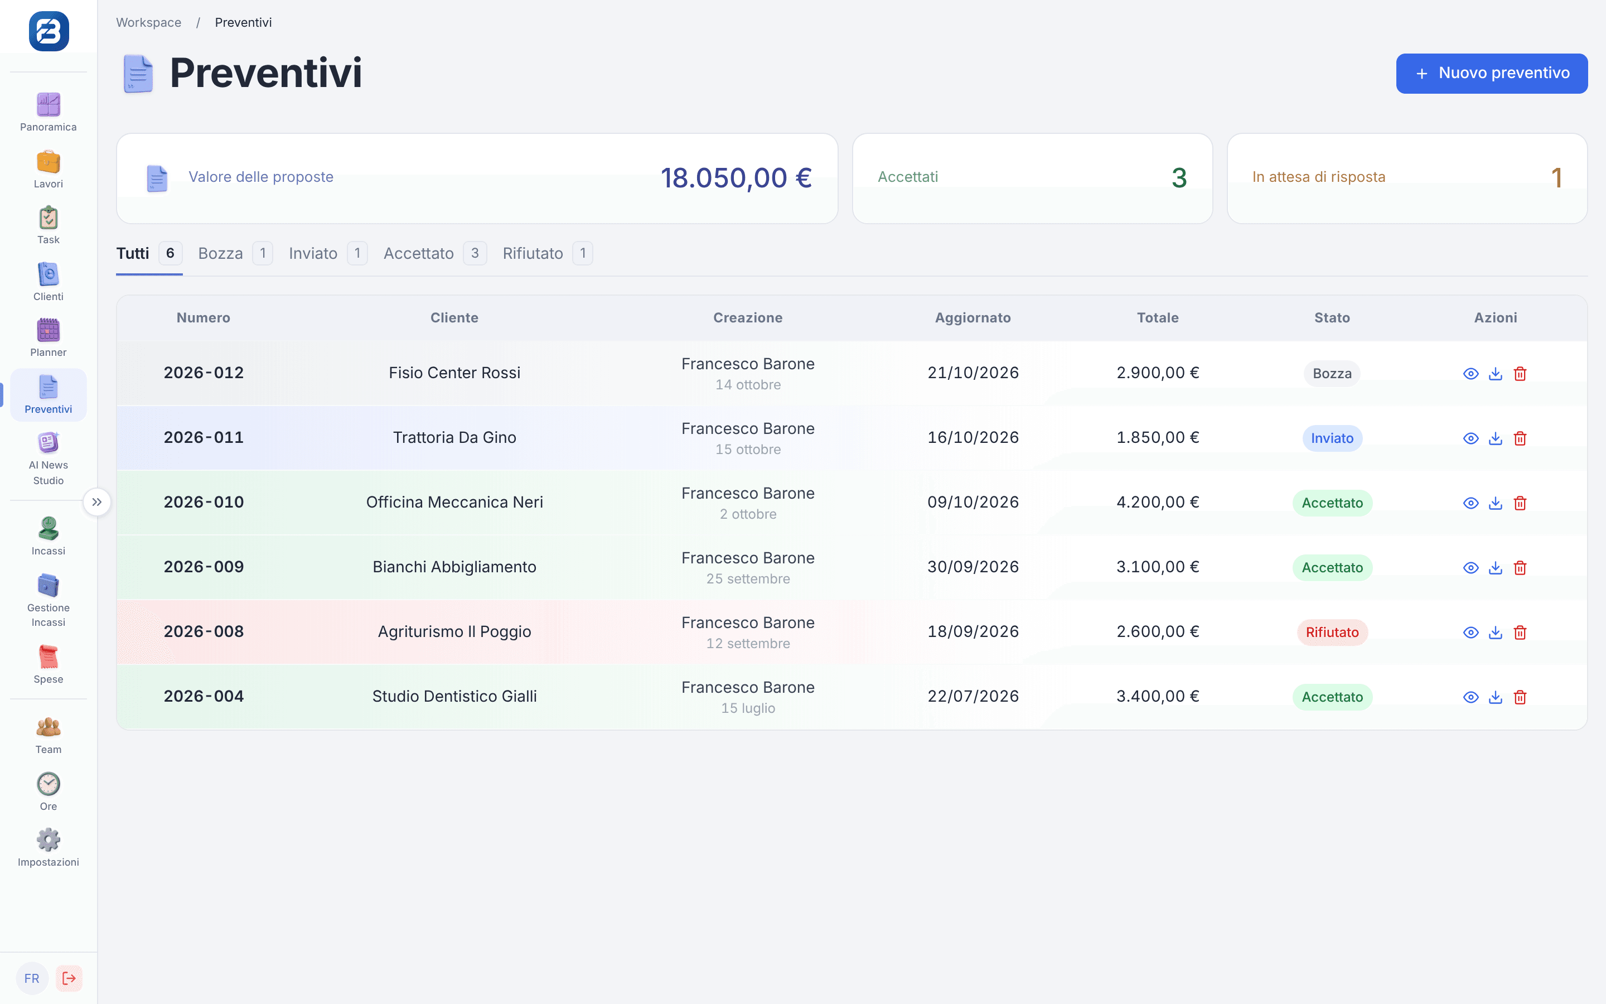
Task: Download preventivo 2026-012
Action: (1495, 374)
